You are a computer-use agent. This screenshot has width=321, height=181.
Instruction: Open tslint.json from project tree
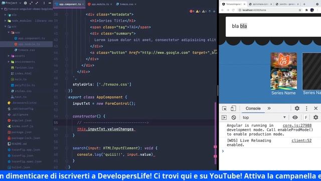19,167
